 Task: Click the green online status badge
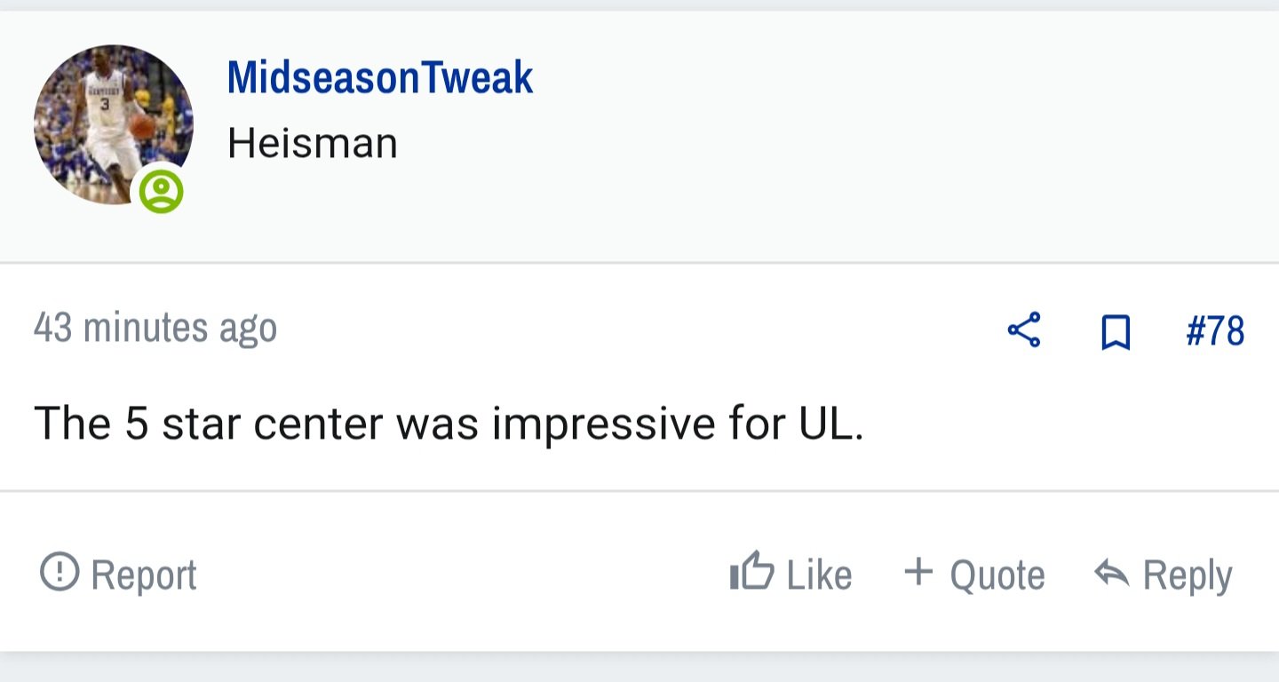[x=161, y=191]
